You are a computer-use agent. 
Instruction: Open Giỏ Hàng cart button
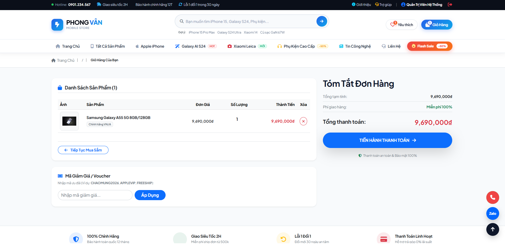click(437, 25)
